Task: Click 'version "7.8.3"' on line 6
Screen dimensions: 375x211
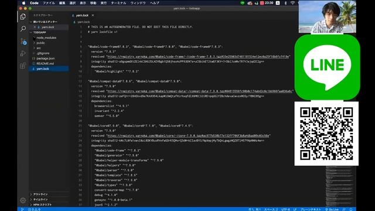Action: tap(103, 52)
